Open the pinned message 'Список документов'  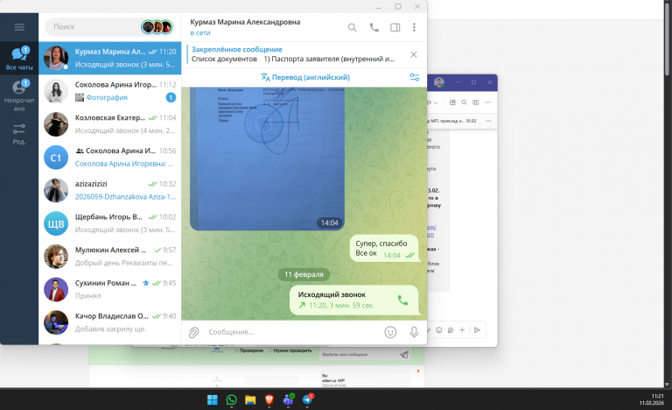tap(293, 54)
